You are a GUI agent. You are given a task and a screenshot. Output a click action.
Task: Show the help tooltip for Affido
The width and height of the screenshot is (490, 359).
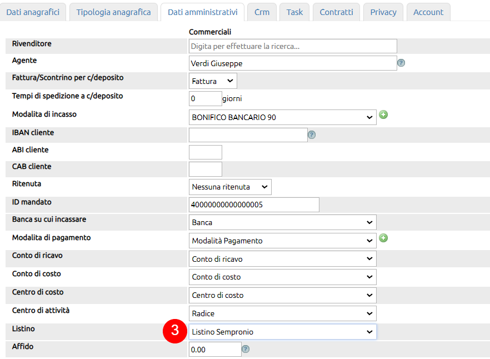coord(246,349)
